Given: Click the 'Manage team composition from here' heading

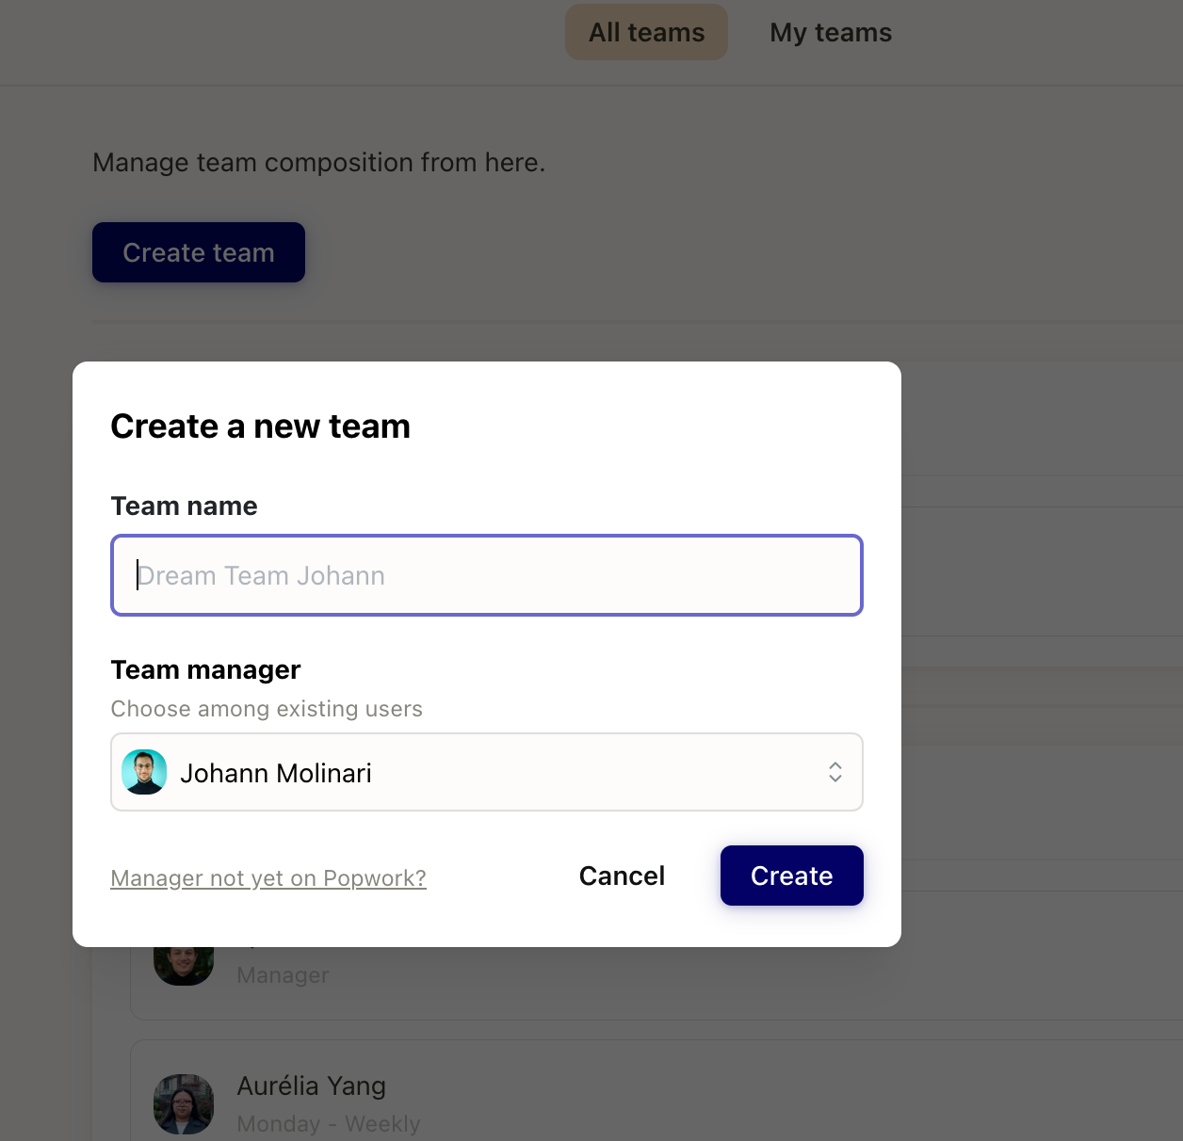Looking at the screenshot, I should 318,162.
